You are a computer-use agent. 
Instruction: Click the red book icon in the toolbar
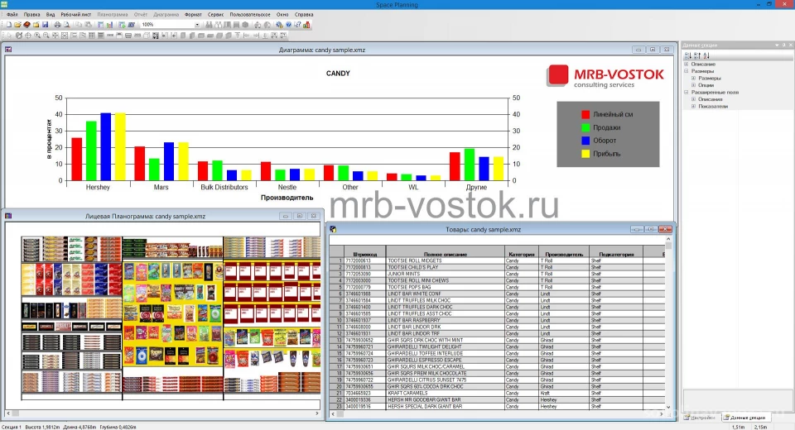pos(26,24)
